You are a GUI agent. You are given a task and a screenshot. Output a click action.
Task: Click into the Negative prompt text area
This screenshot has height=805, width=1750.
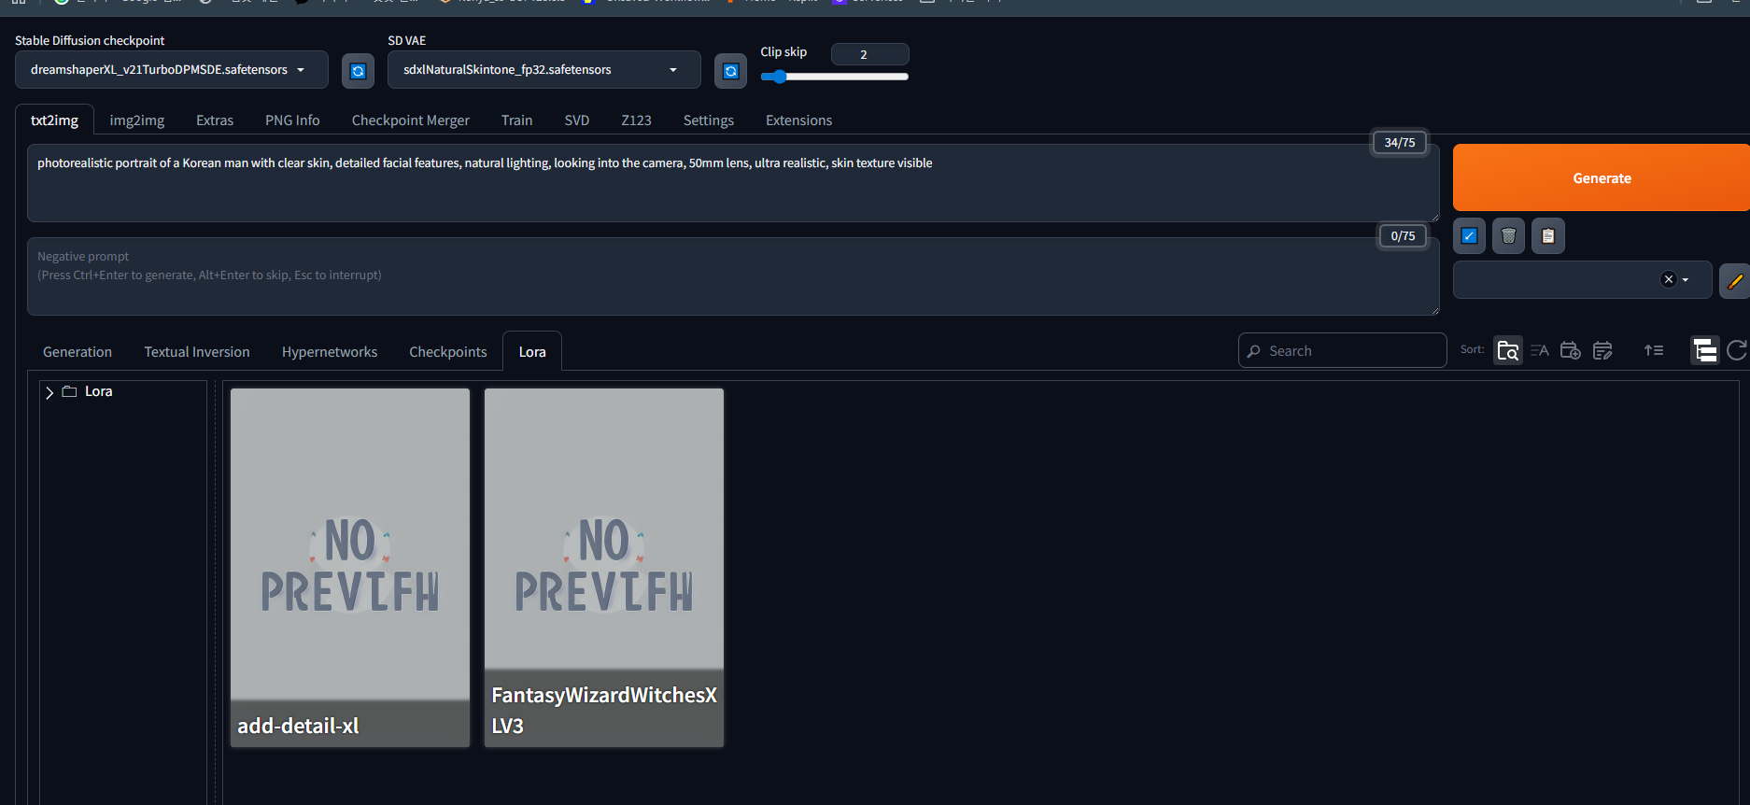coord(733,276)
